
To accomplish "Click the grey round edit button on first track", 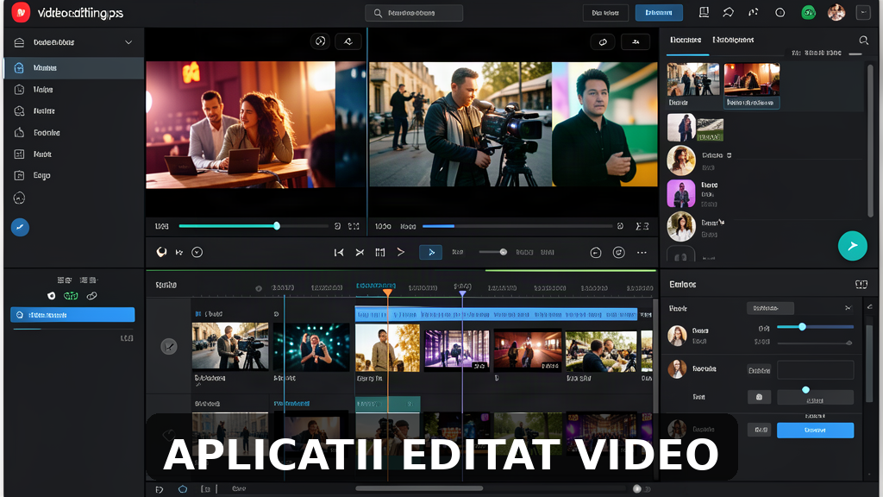I will pyautogui.click(x=169, y=347).
